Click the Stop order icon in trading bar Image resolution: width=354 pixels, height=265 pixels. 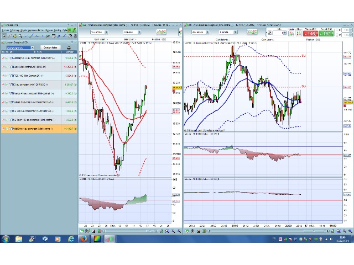299,33
